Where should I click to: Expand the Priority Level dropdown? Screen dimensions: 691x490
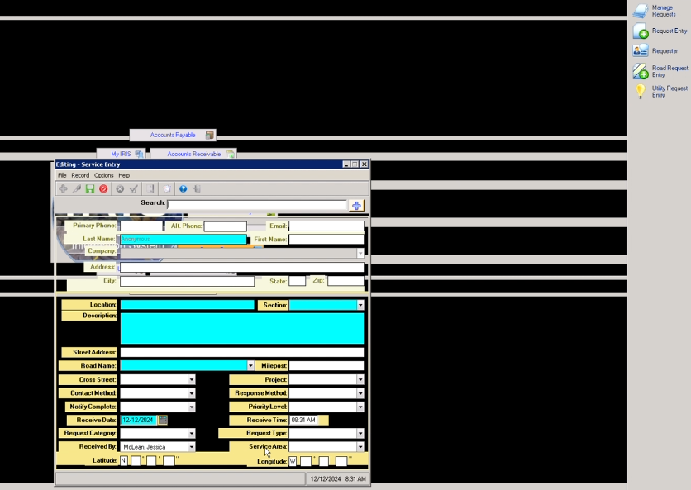[360, 407]
